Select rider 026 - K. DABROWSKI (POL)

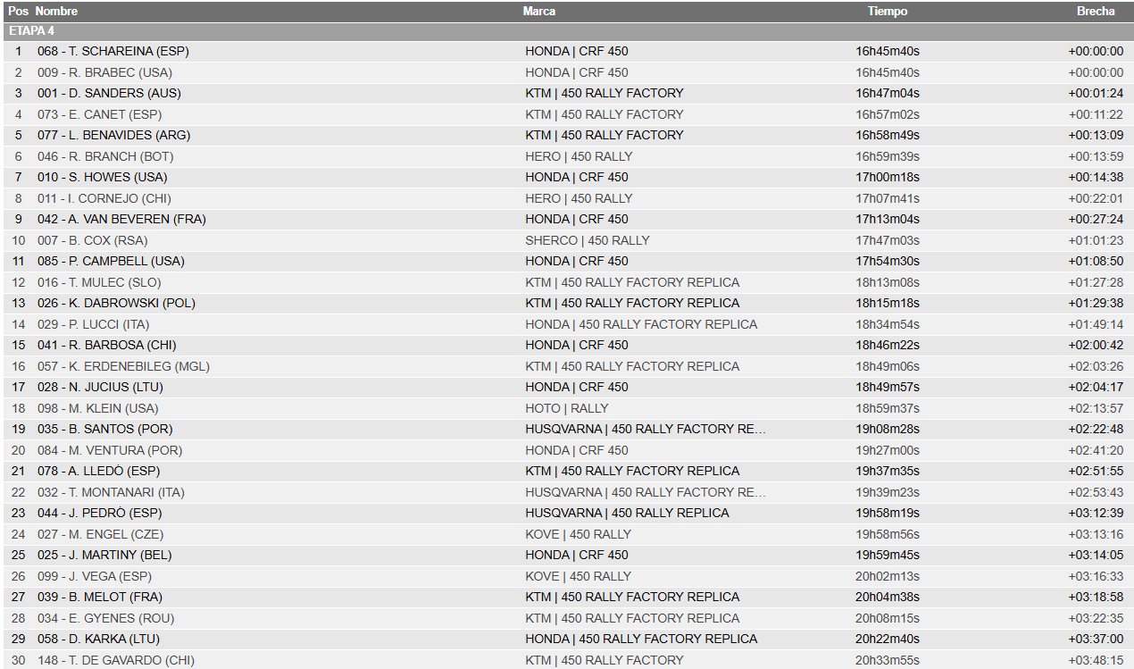116,303
